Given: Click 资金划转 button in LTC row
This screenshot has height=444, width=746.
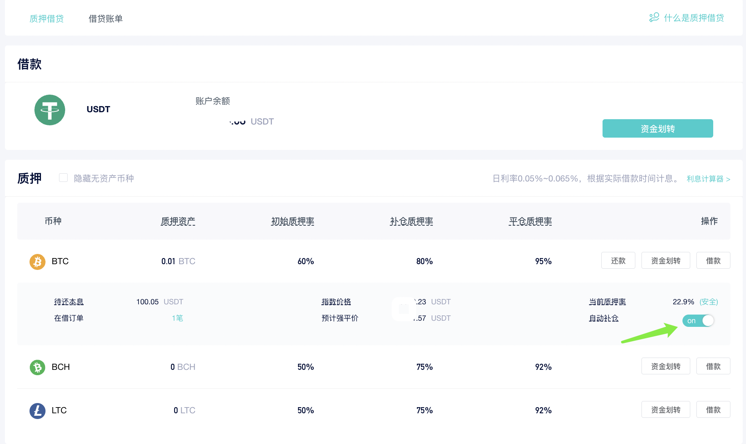Looking at the screenshot, I should pyautogui.click(x=666, y=410).
